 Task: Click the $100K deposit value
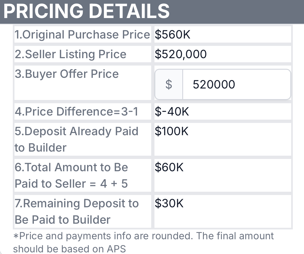tap(172, 131)
